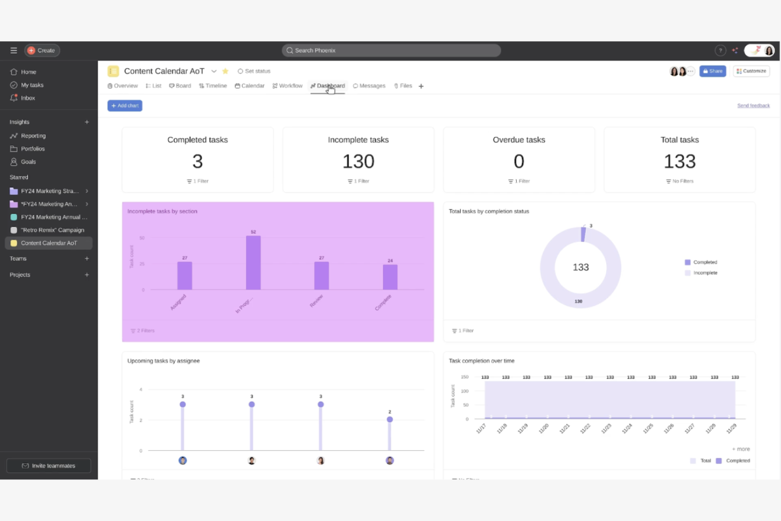Open Goals in the sidebar
The height and width of the screenshot is (521, 781).
[28, 162]
